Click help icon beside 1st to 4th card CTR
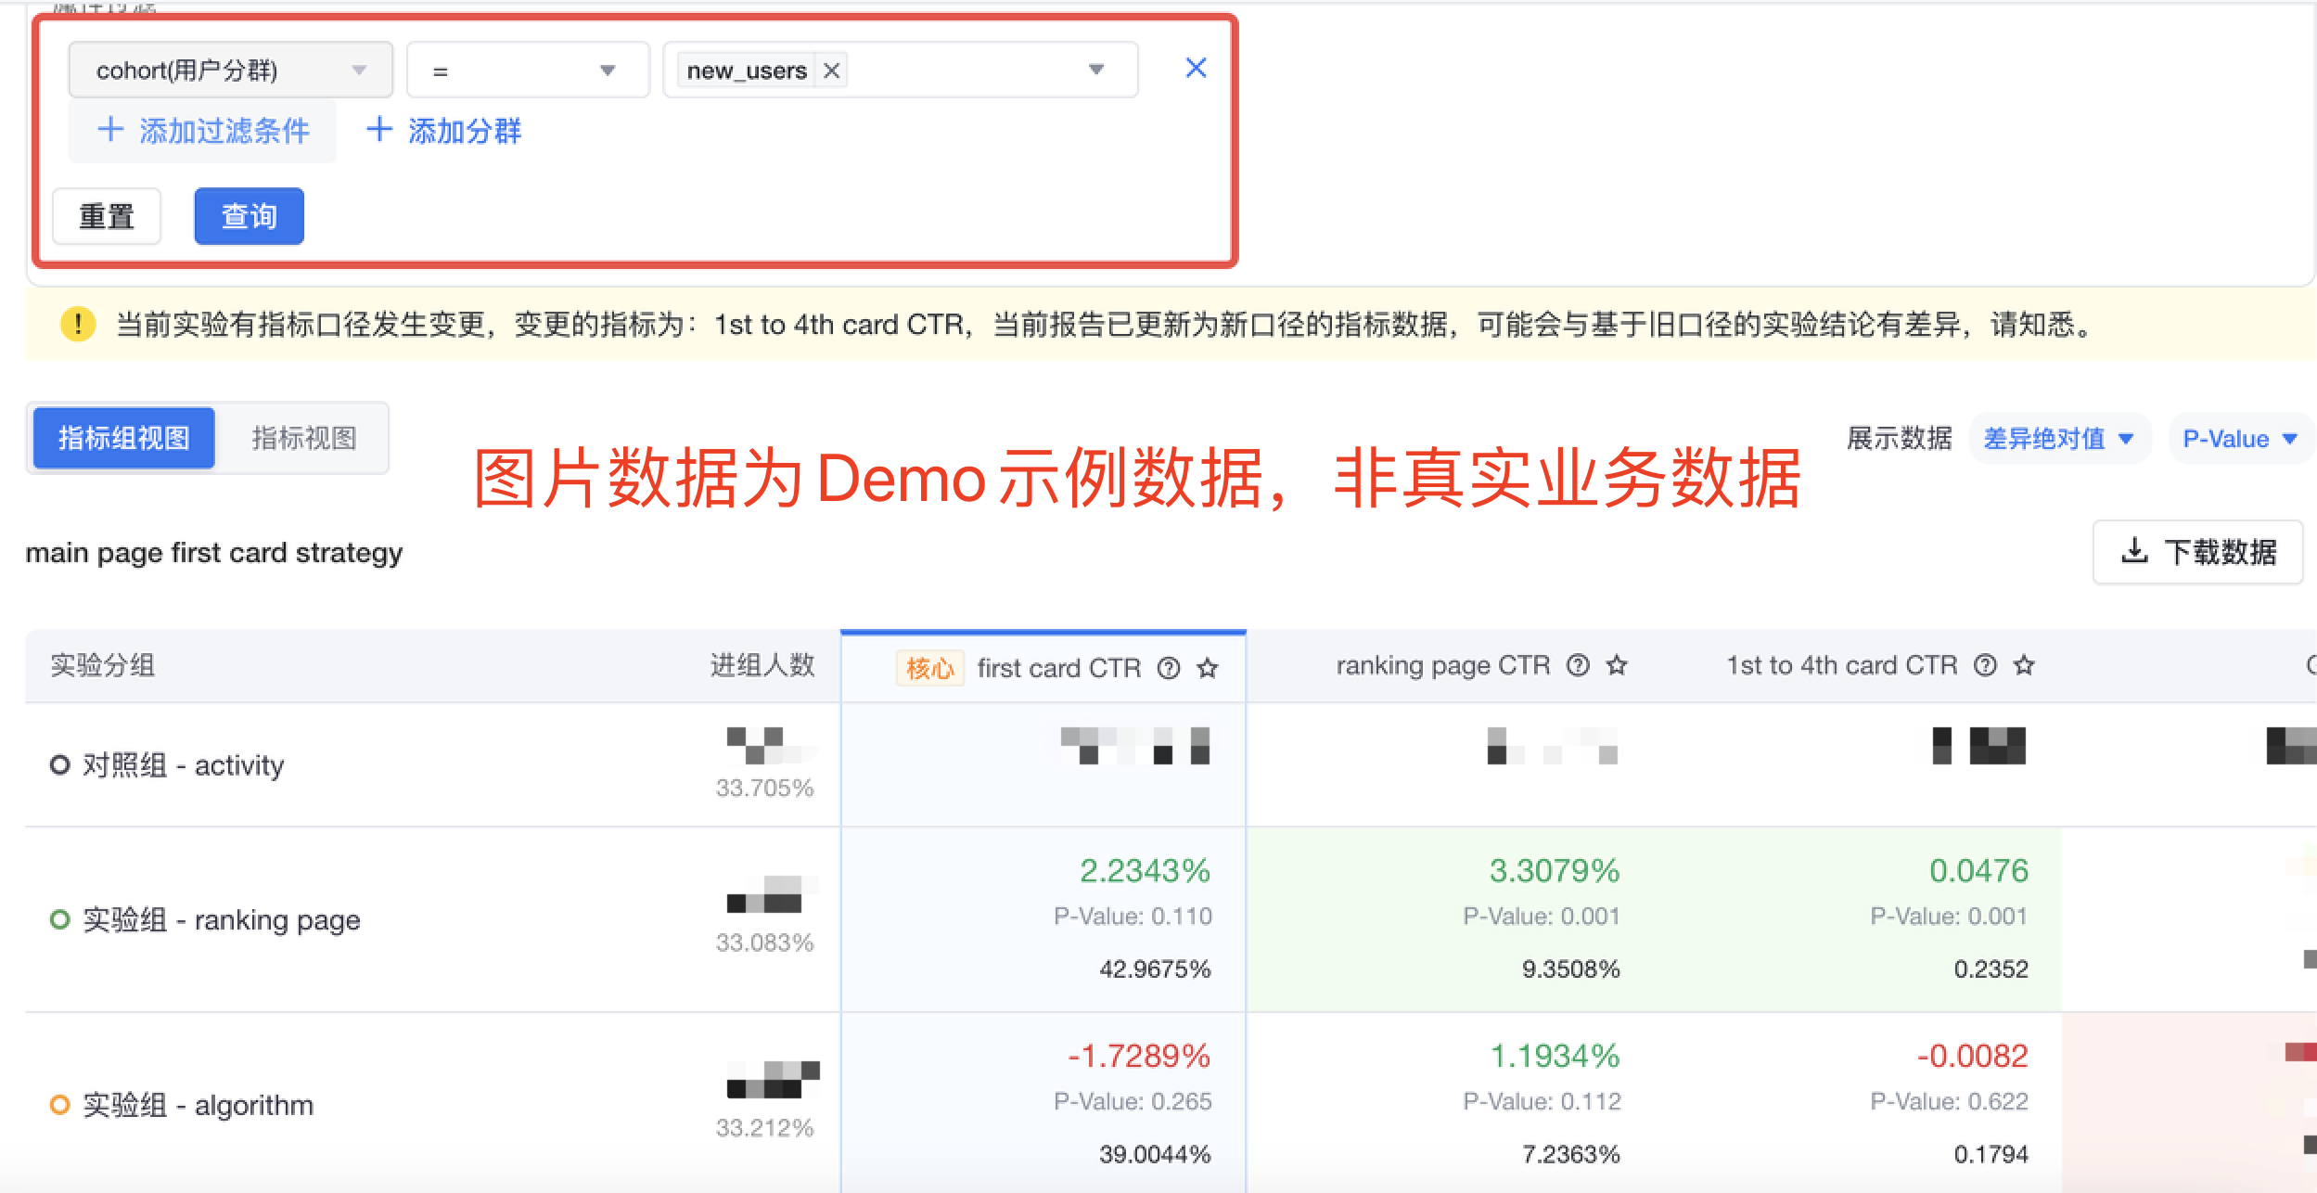This screenshot has width=2317, height=1193. [1985, 665]
